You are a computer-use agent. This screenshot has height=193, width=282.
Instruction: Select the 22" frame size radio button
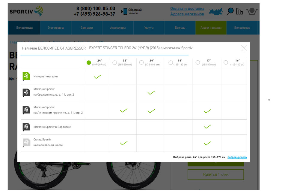point(114,63)
